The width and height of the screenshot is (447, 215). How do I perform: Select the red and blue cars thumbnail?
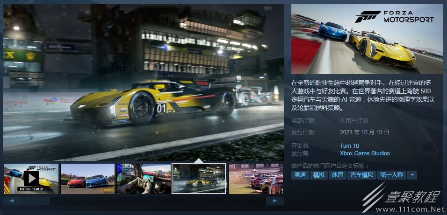pyautogui.click(x=87, y=179)
